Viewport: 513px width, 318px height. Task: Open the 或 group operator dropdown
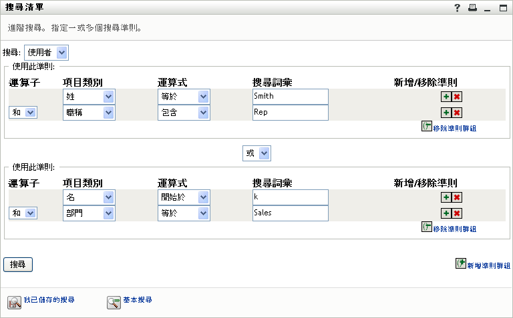256,153
